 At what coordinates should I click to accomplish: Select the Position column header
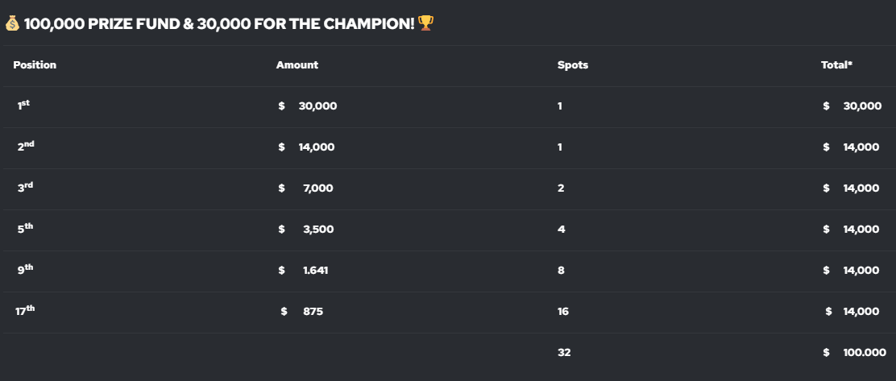click(35, 65)
